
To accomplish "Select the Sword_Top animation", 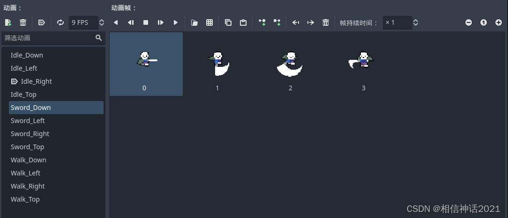I will coord(56,147).
